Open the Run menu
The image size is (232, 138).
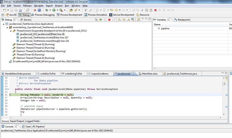tap(67, 6)
